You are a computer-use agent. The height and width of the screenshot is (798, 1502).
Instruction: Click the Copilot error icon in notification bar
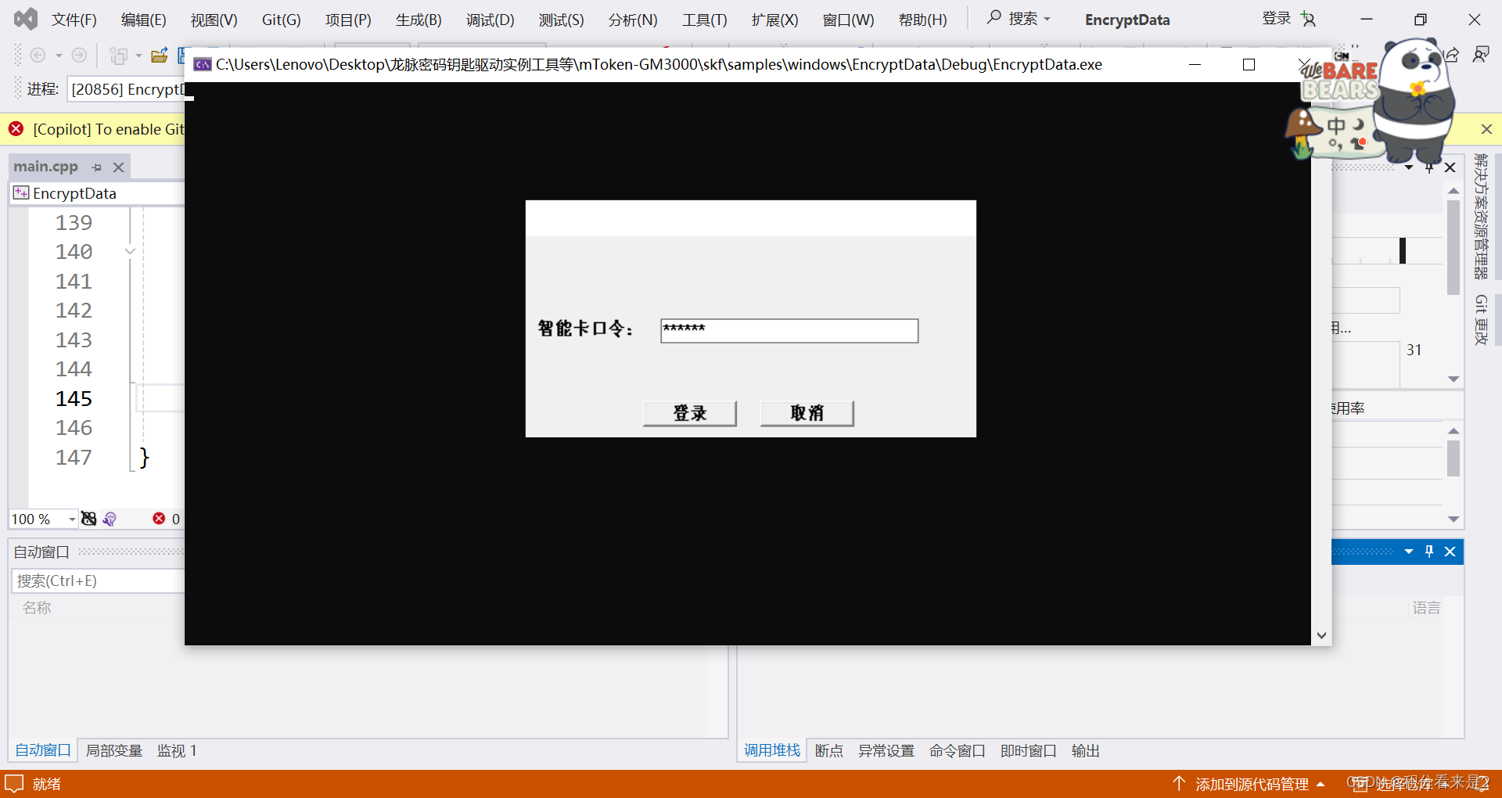[16, 129]
